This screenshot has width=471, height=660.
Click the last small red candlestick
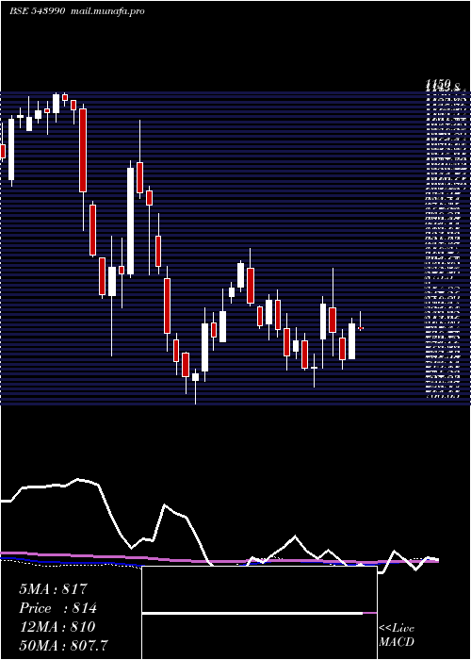[361, 327]
